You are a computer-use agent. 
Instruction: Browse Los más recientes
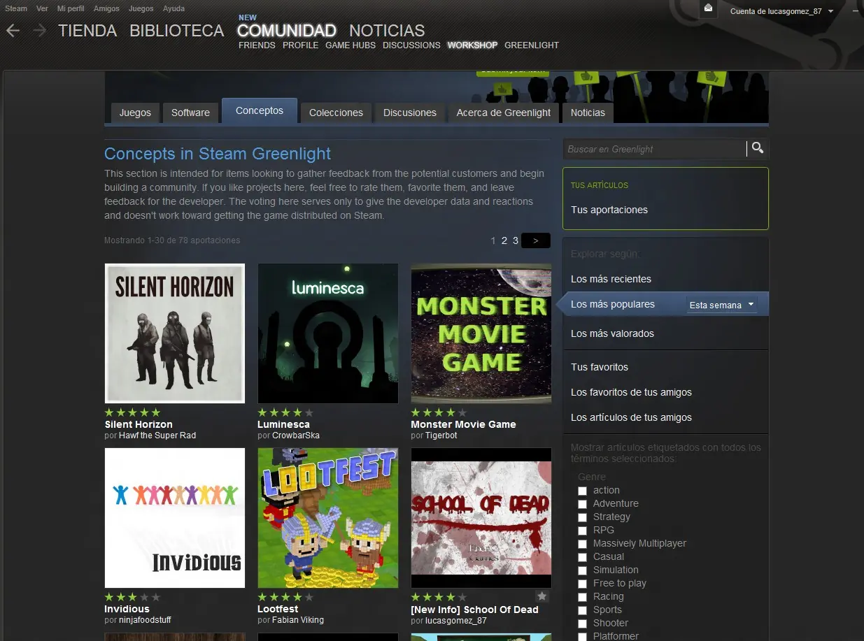pos(611,279)
